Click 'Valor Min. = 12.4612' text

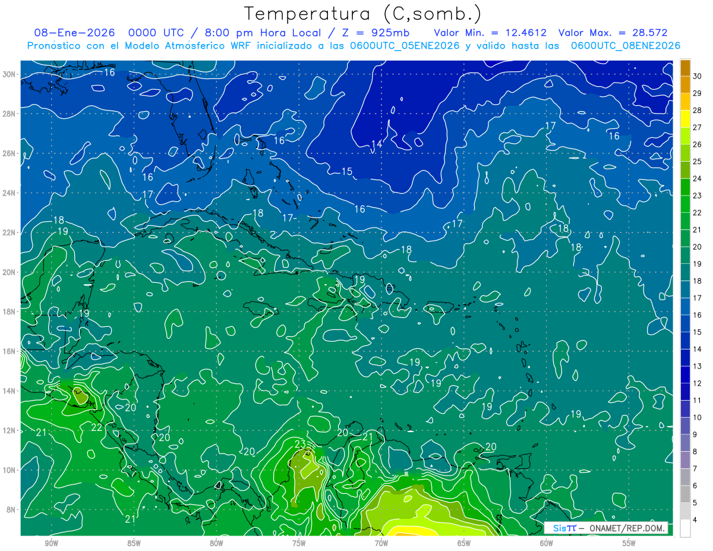click(x=490, y=33)
